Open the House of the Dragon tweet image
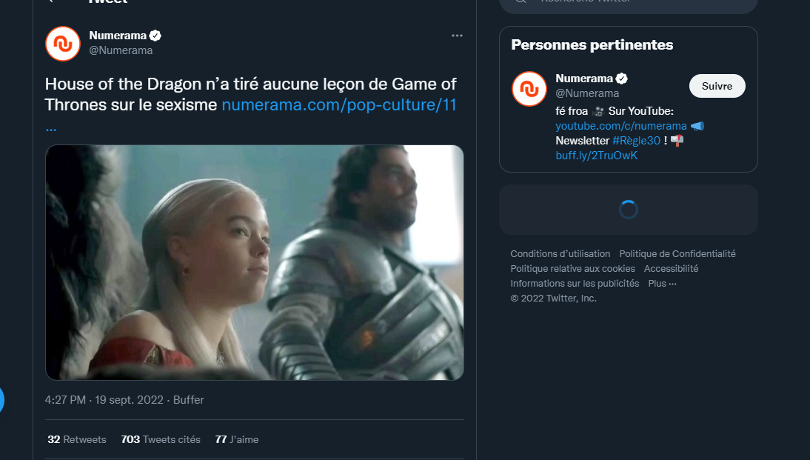This screenshot has width=810, height=460. pos(255,262)
